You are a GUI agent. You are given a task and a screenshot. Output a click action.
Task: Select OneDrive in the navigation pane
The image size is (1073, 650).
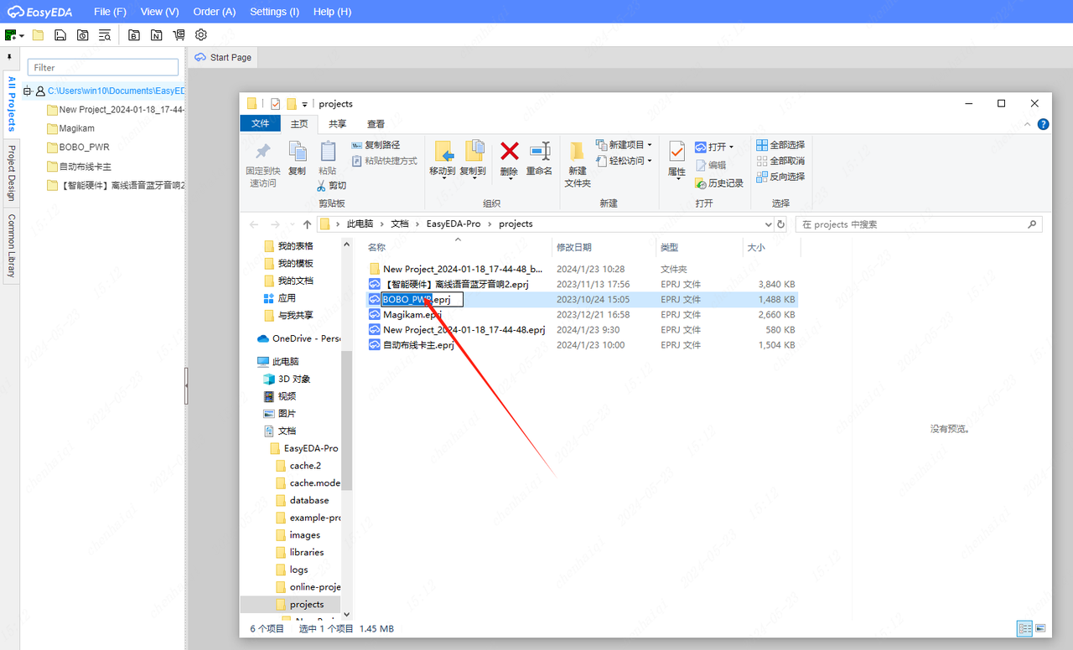coord(298,338)
